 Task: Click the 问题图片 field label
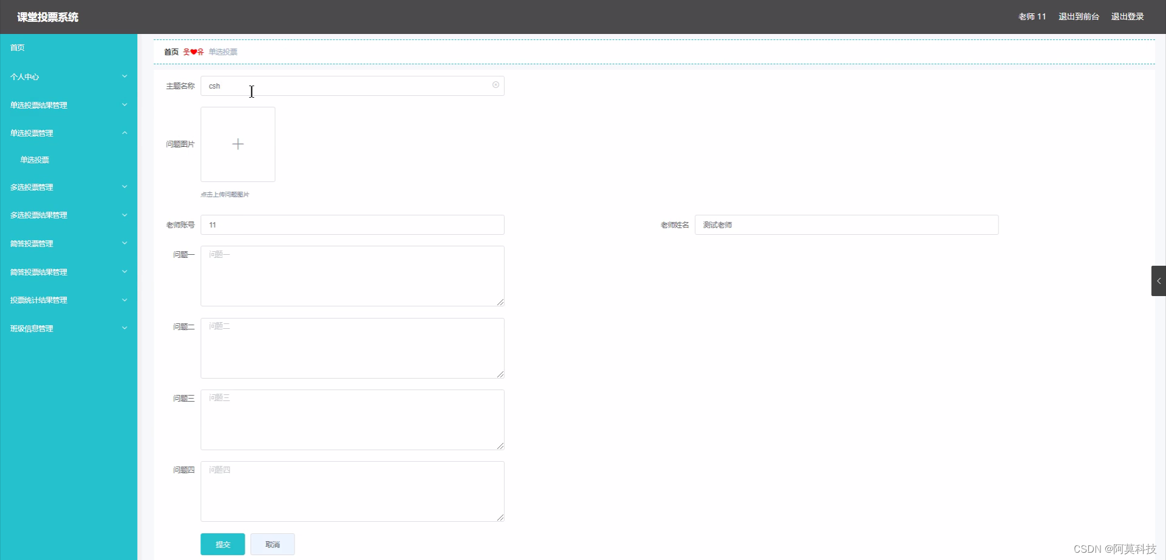(180, 144)
